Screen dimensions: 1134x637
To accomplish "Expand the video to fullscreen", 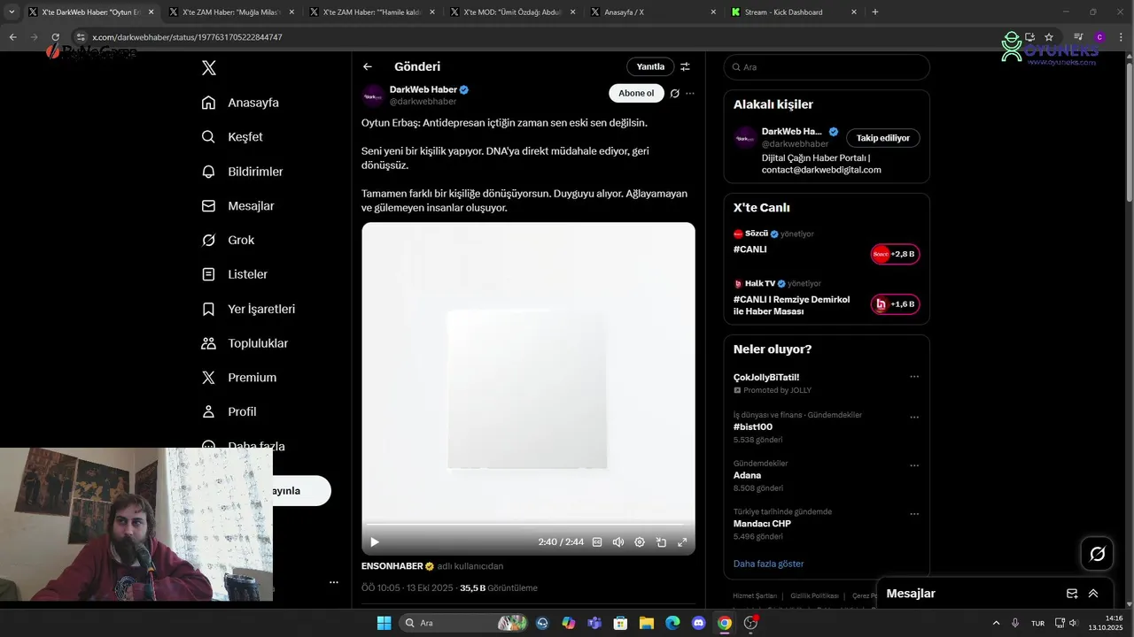I will pos(682,542).
